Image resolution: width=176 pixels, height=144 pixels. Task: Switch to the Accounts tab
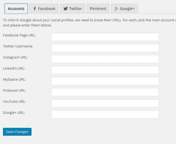click(16, 9)
